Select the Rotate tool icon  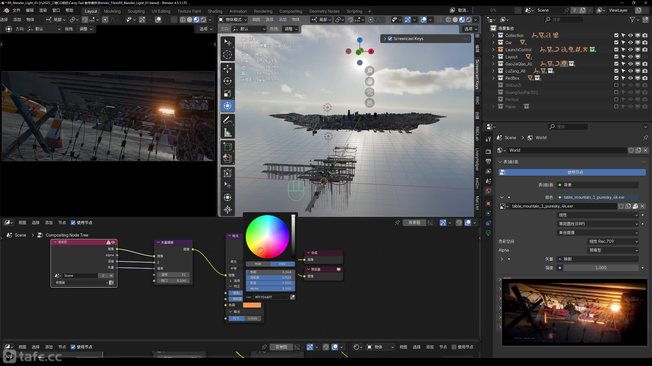point(227,81)
